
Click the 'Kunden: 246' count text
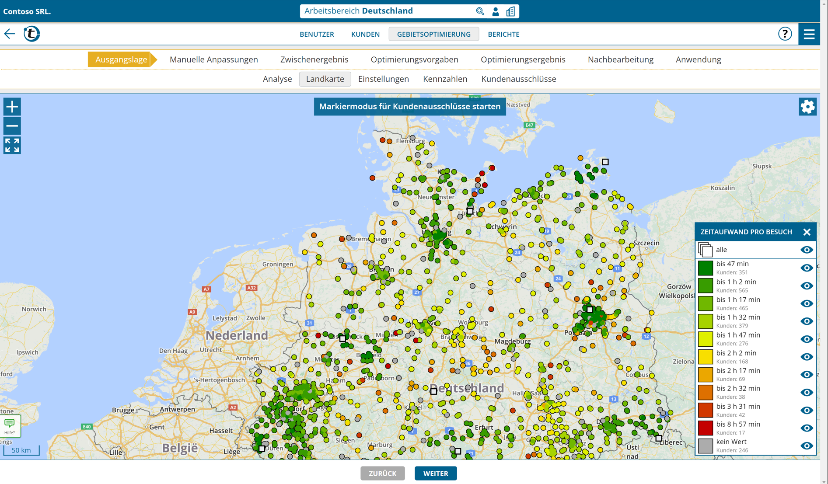click(x=732, y=450)
